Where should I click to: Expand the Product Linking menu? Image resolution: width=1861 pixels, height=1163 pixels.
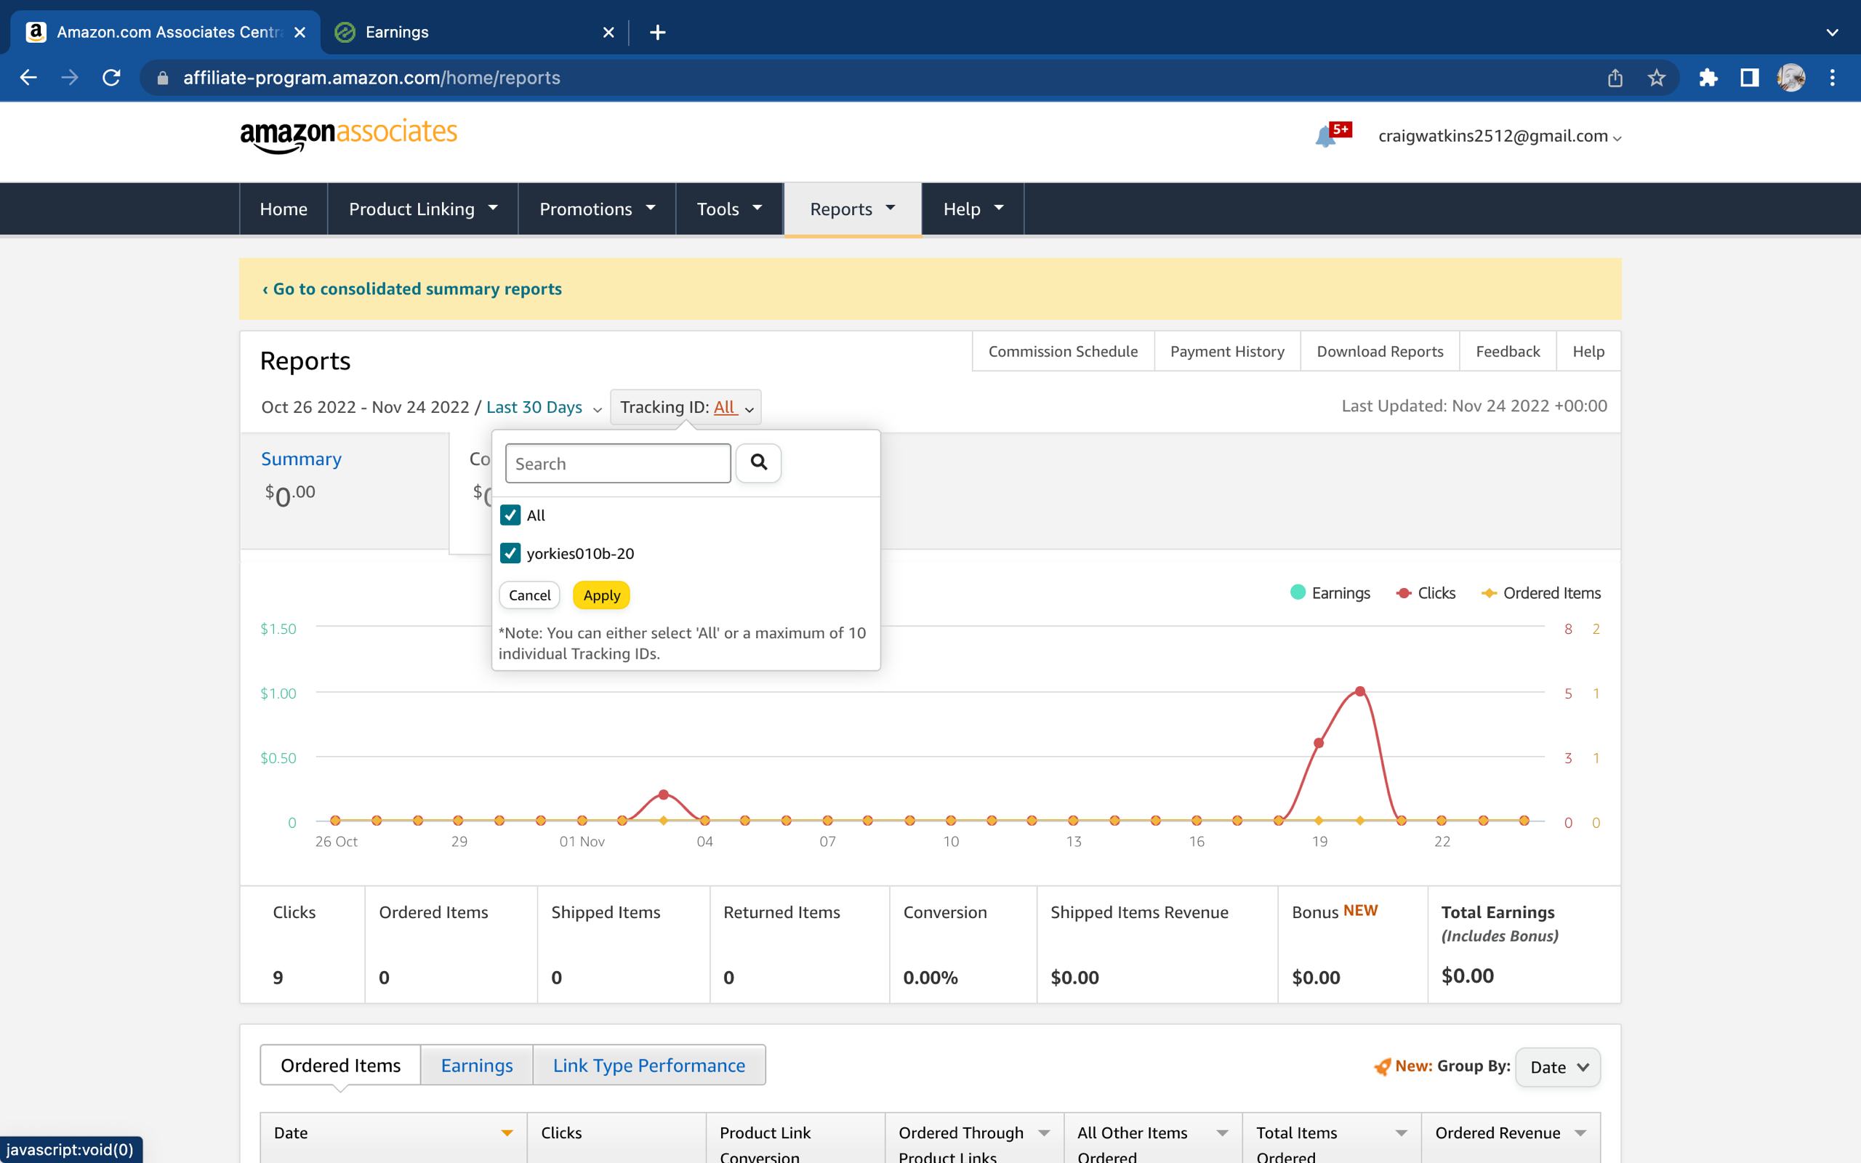tap(423, 209)
